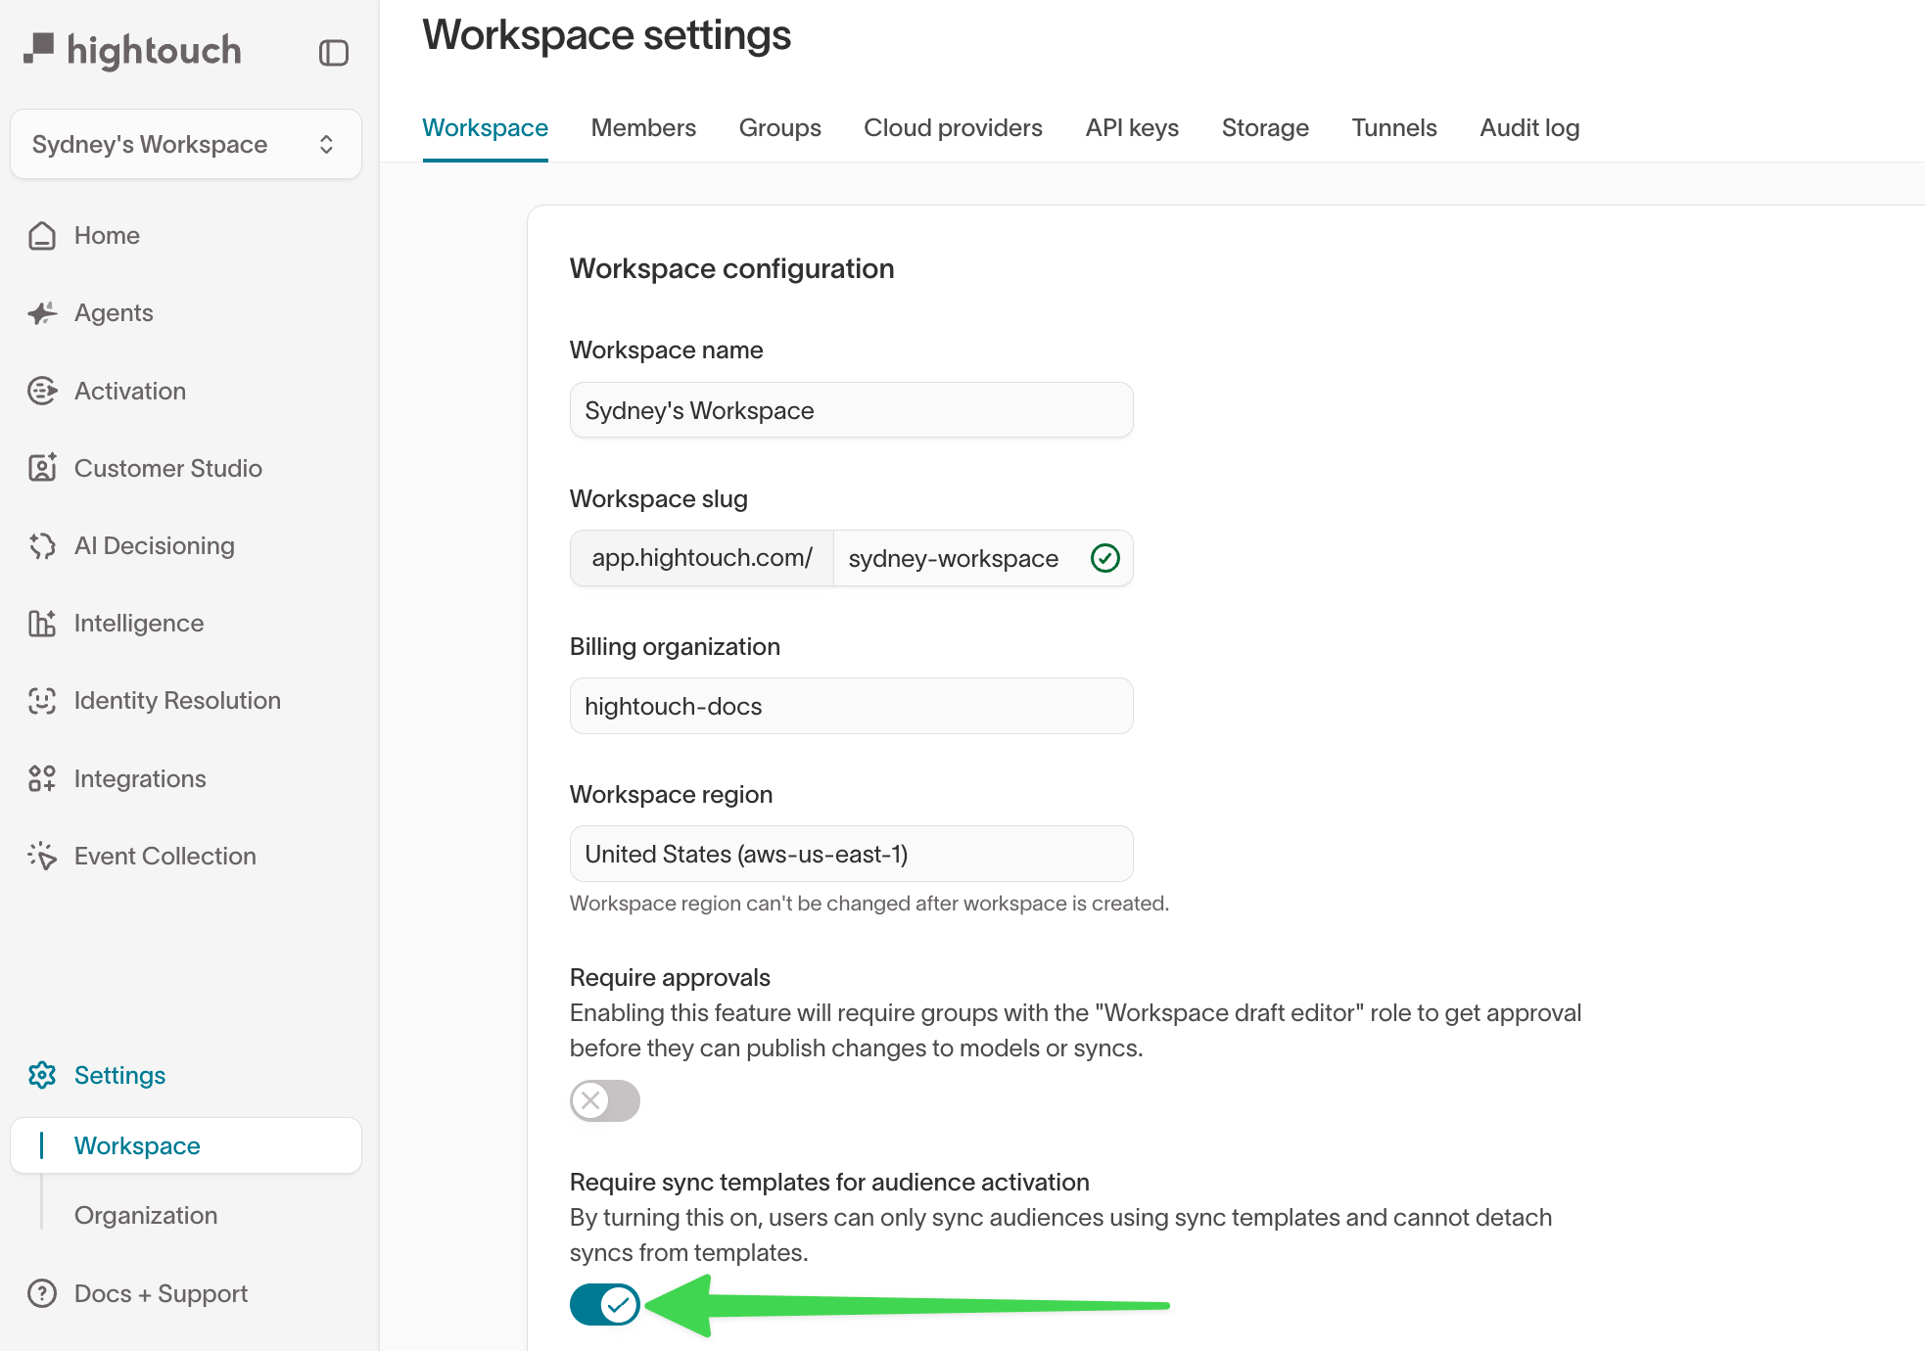Viewport: 1925px width, 1351px height.
Task: Click the Identity Resolution icon
Action: pyautogui.click(x=42, y=700)
